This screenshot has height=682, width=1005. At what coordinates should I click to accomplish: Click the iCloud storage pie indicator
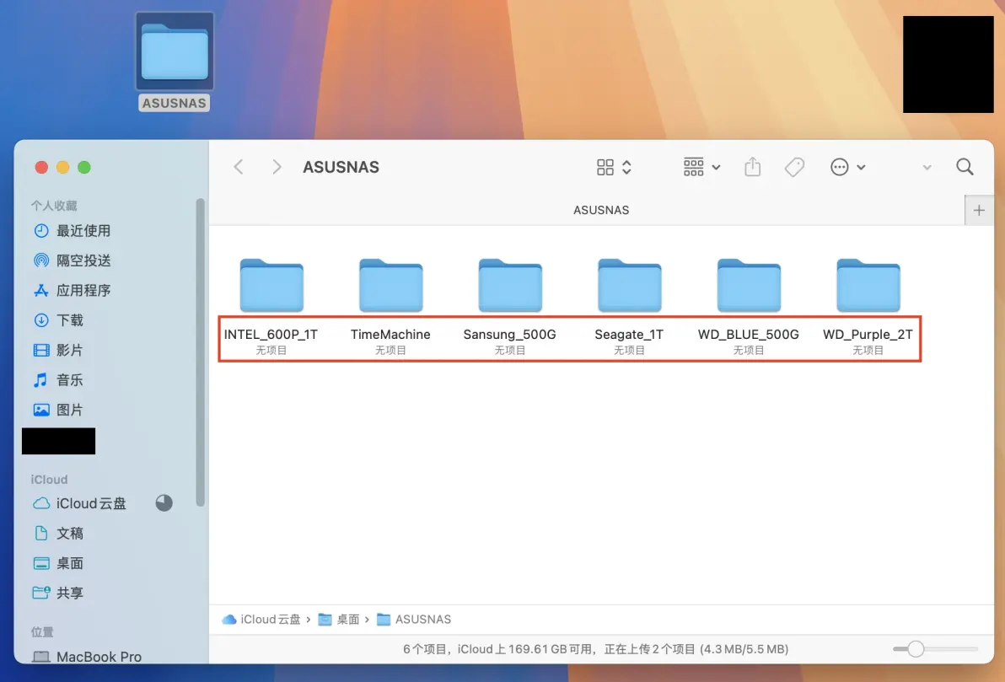click(x=164, y=503)
